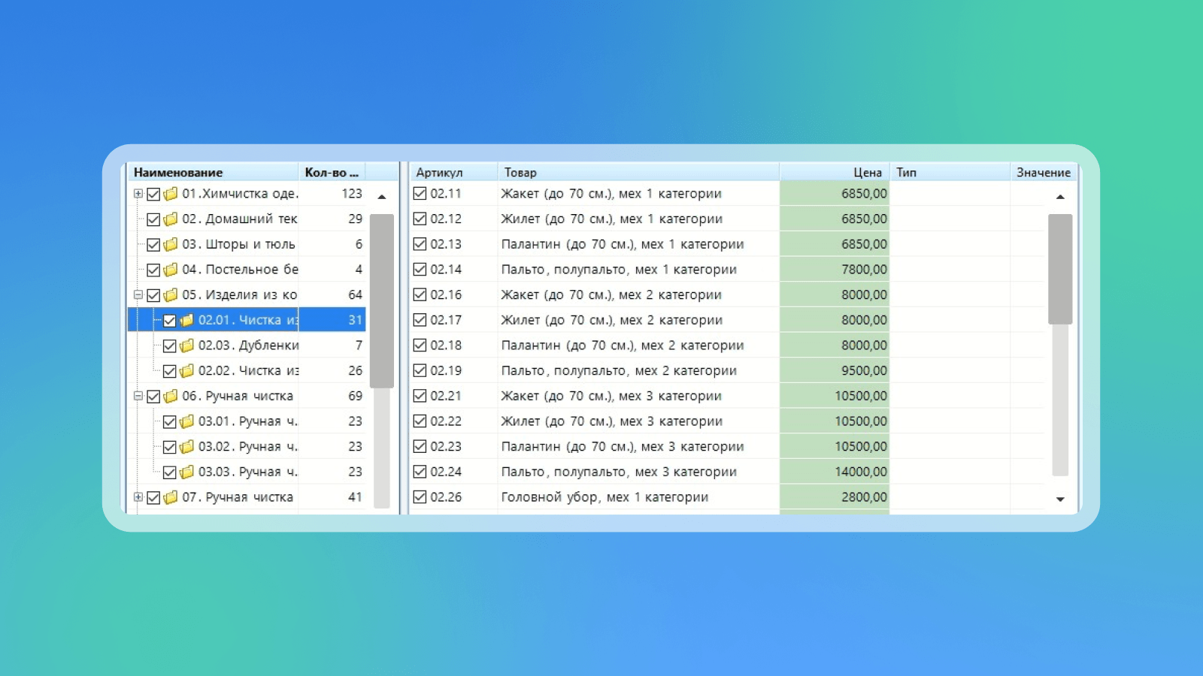Click down arrow of product list scrollbar
1203x676 pixels.
[1060, 499]
